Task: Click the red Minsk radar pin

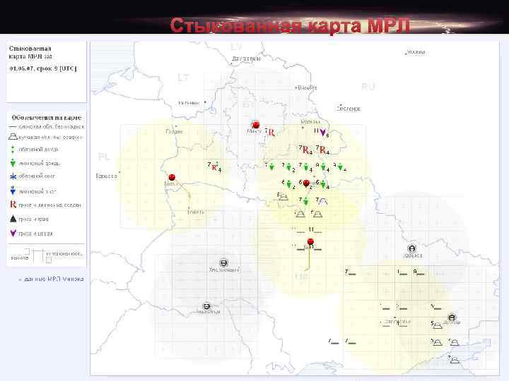Action: [256, 125]
